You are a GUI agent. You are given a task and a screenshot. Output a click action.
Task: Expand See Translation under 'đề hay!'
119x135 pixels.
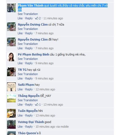pyautogui.click(x=28, y=44)
